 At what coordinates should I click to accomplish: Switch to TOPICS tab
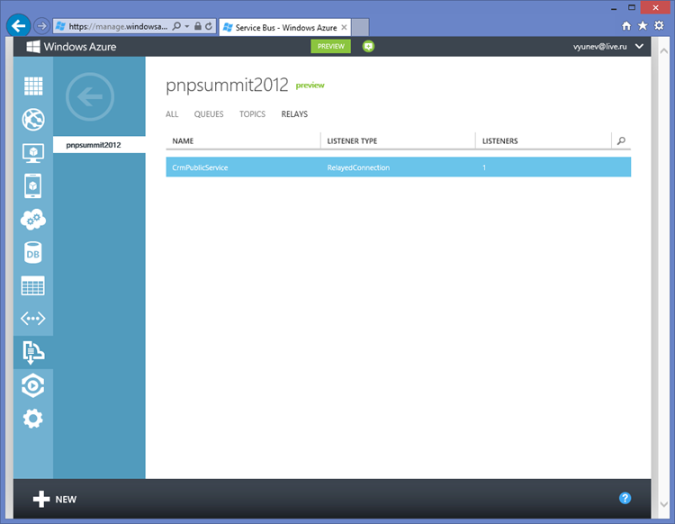pyautogui.click(x=252, y=114)
